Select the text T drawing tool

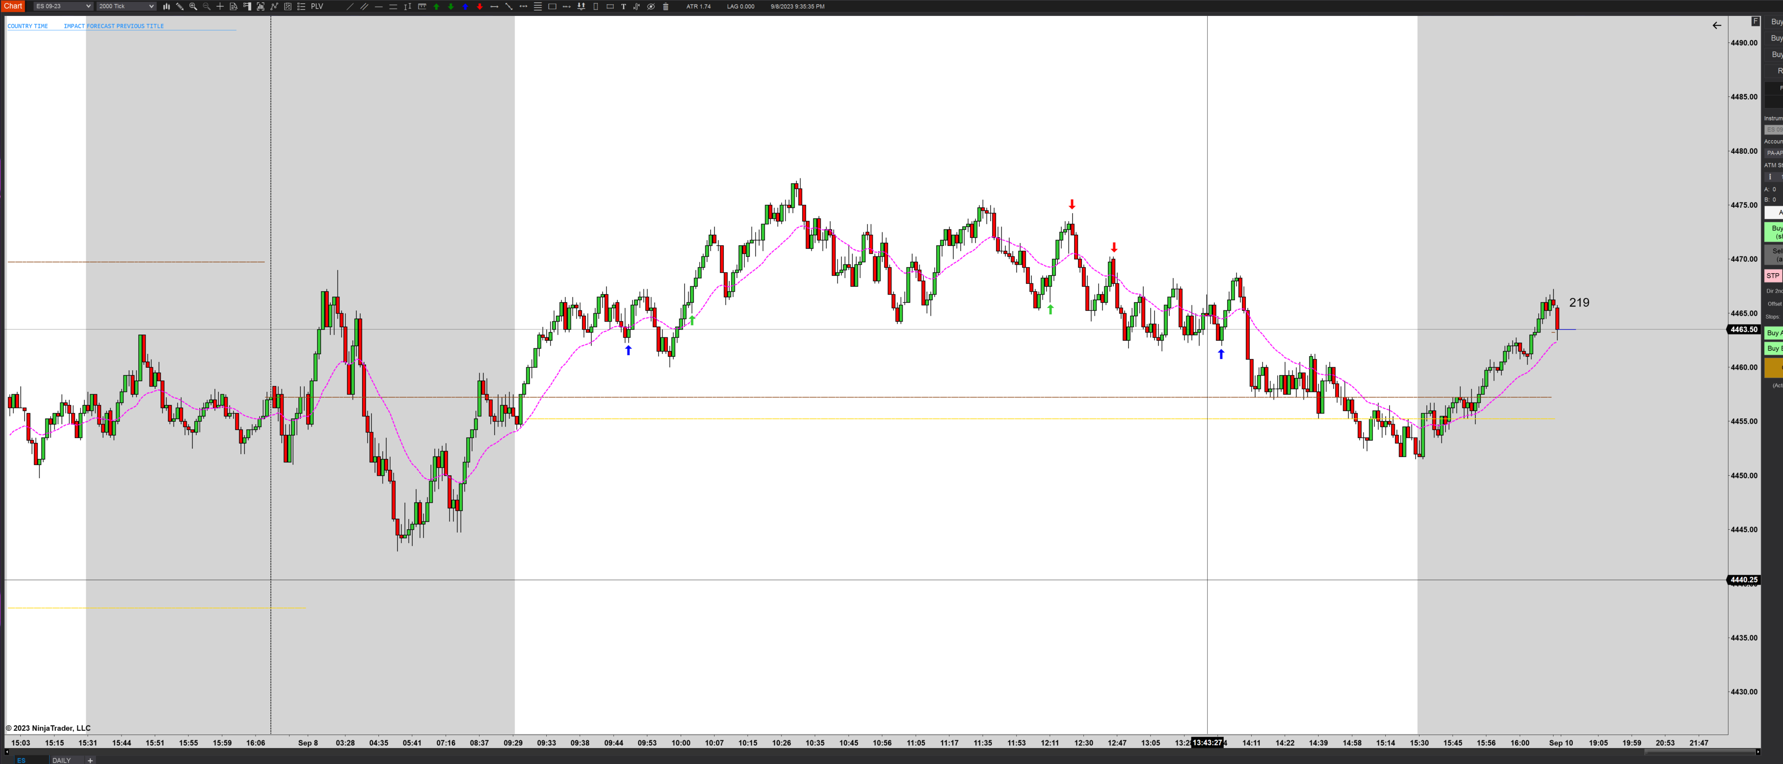tap(623, 6)
